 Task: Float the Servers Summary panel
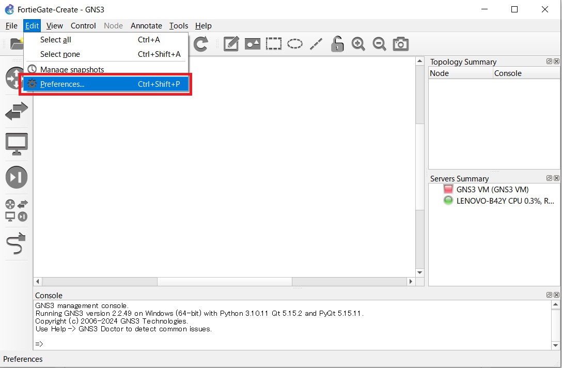point(549,178)
